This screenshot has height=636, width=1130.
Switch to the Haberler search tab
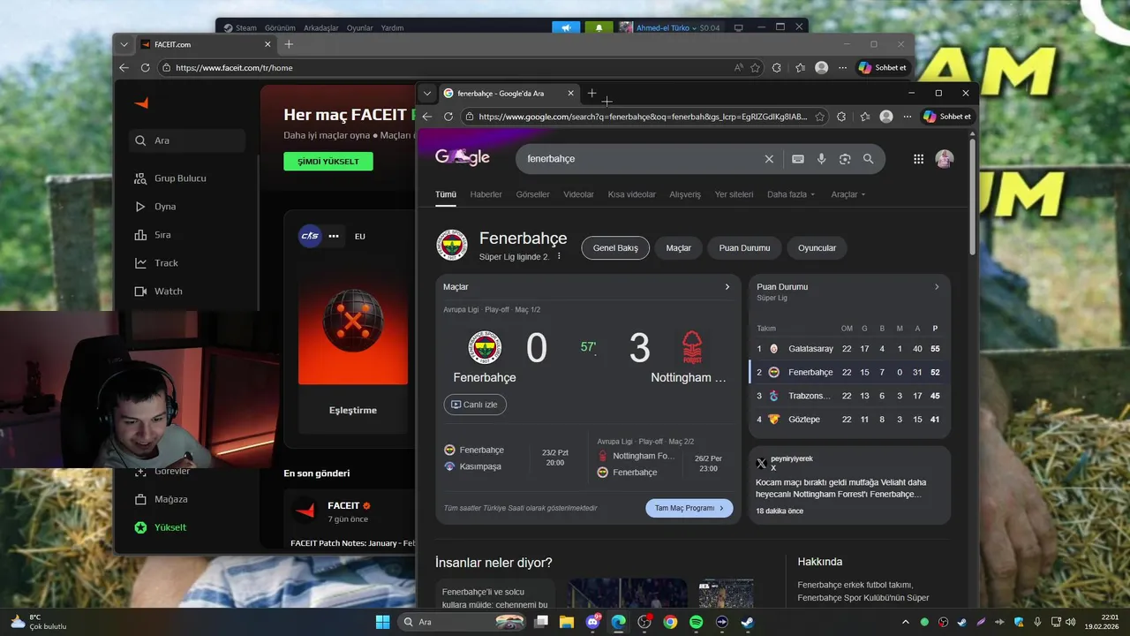pos(486,194)
